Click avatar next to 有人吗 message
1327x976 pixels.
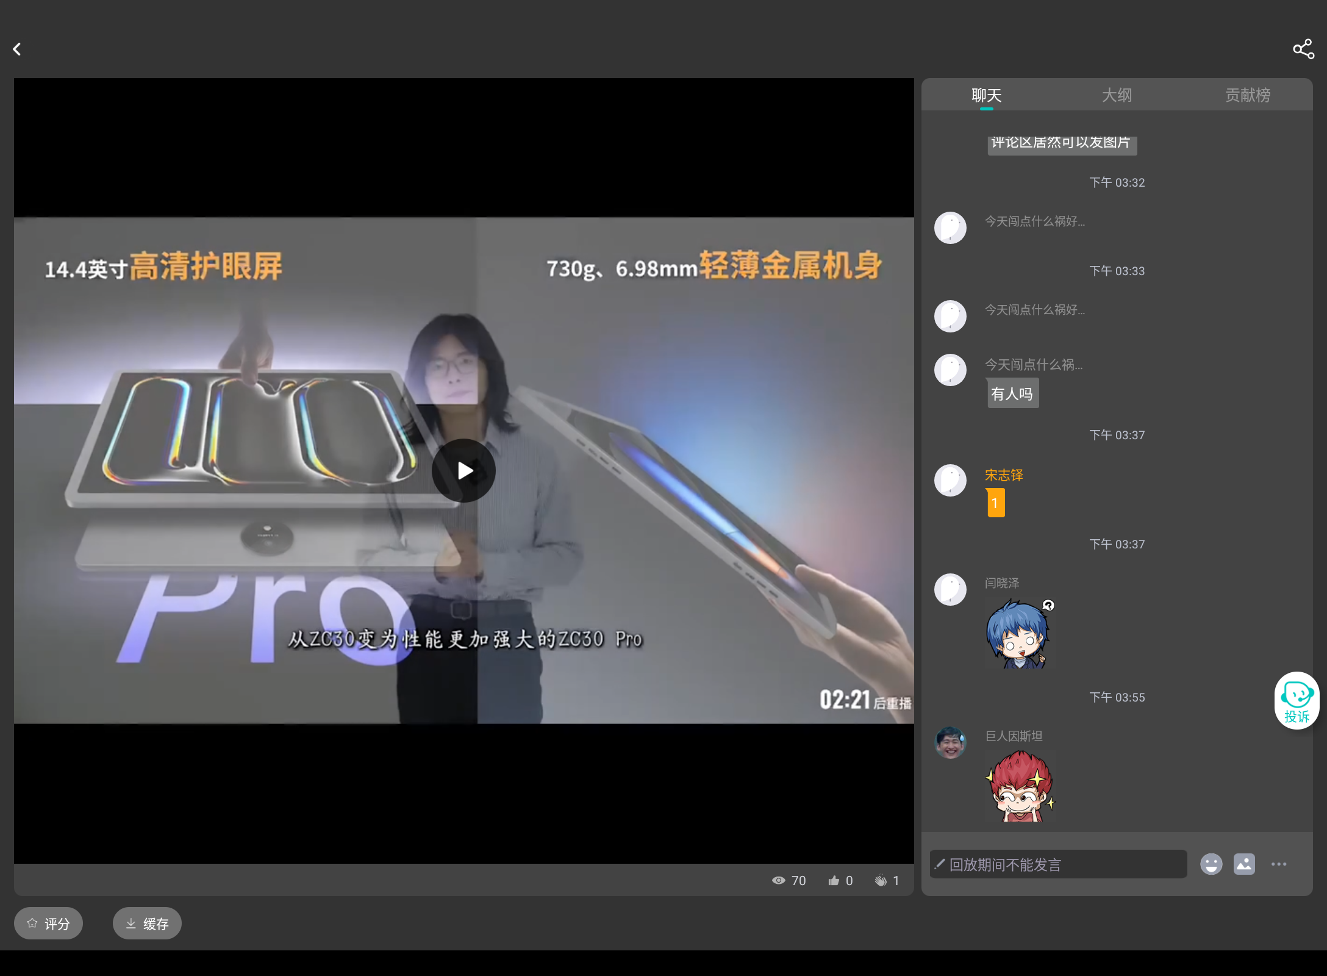point(950,370)
